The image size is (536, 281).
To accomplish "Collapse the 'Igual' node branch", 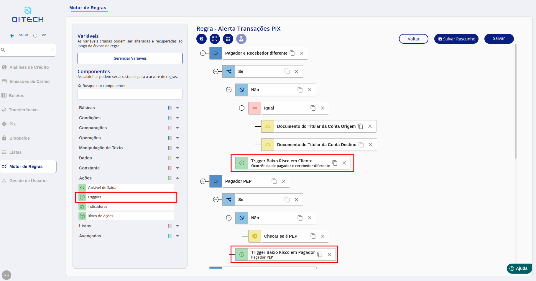I will tap(242, 108).
